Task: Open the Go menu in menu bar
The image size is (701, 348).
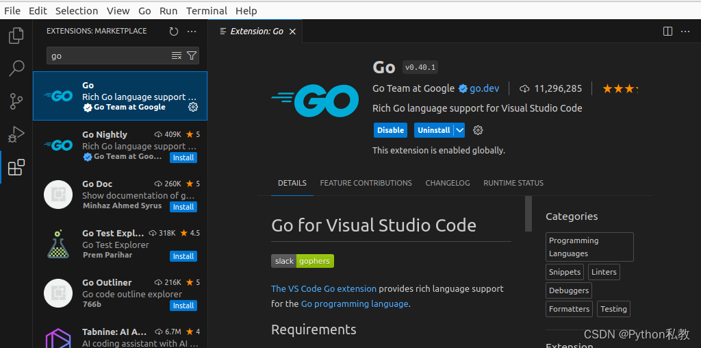Action: pyautogui.click(x=144, y=11)
